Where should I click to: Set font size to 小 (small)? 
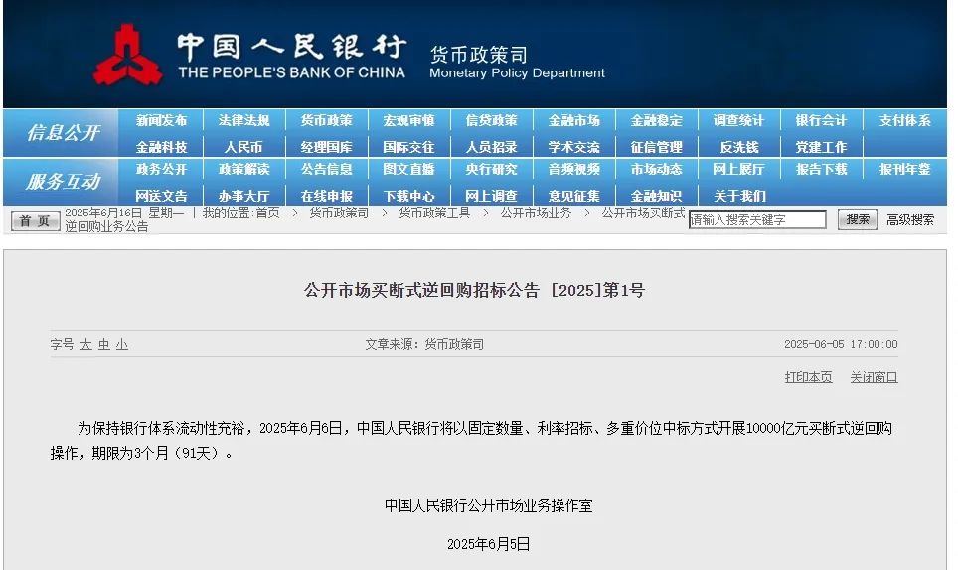click(x=121, y=344)
